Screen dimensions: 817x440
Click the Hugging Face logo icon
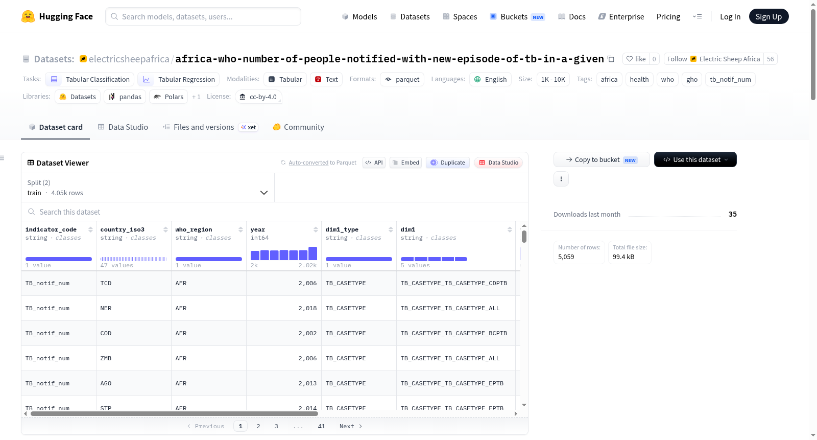28,16
